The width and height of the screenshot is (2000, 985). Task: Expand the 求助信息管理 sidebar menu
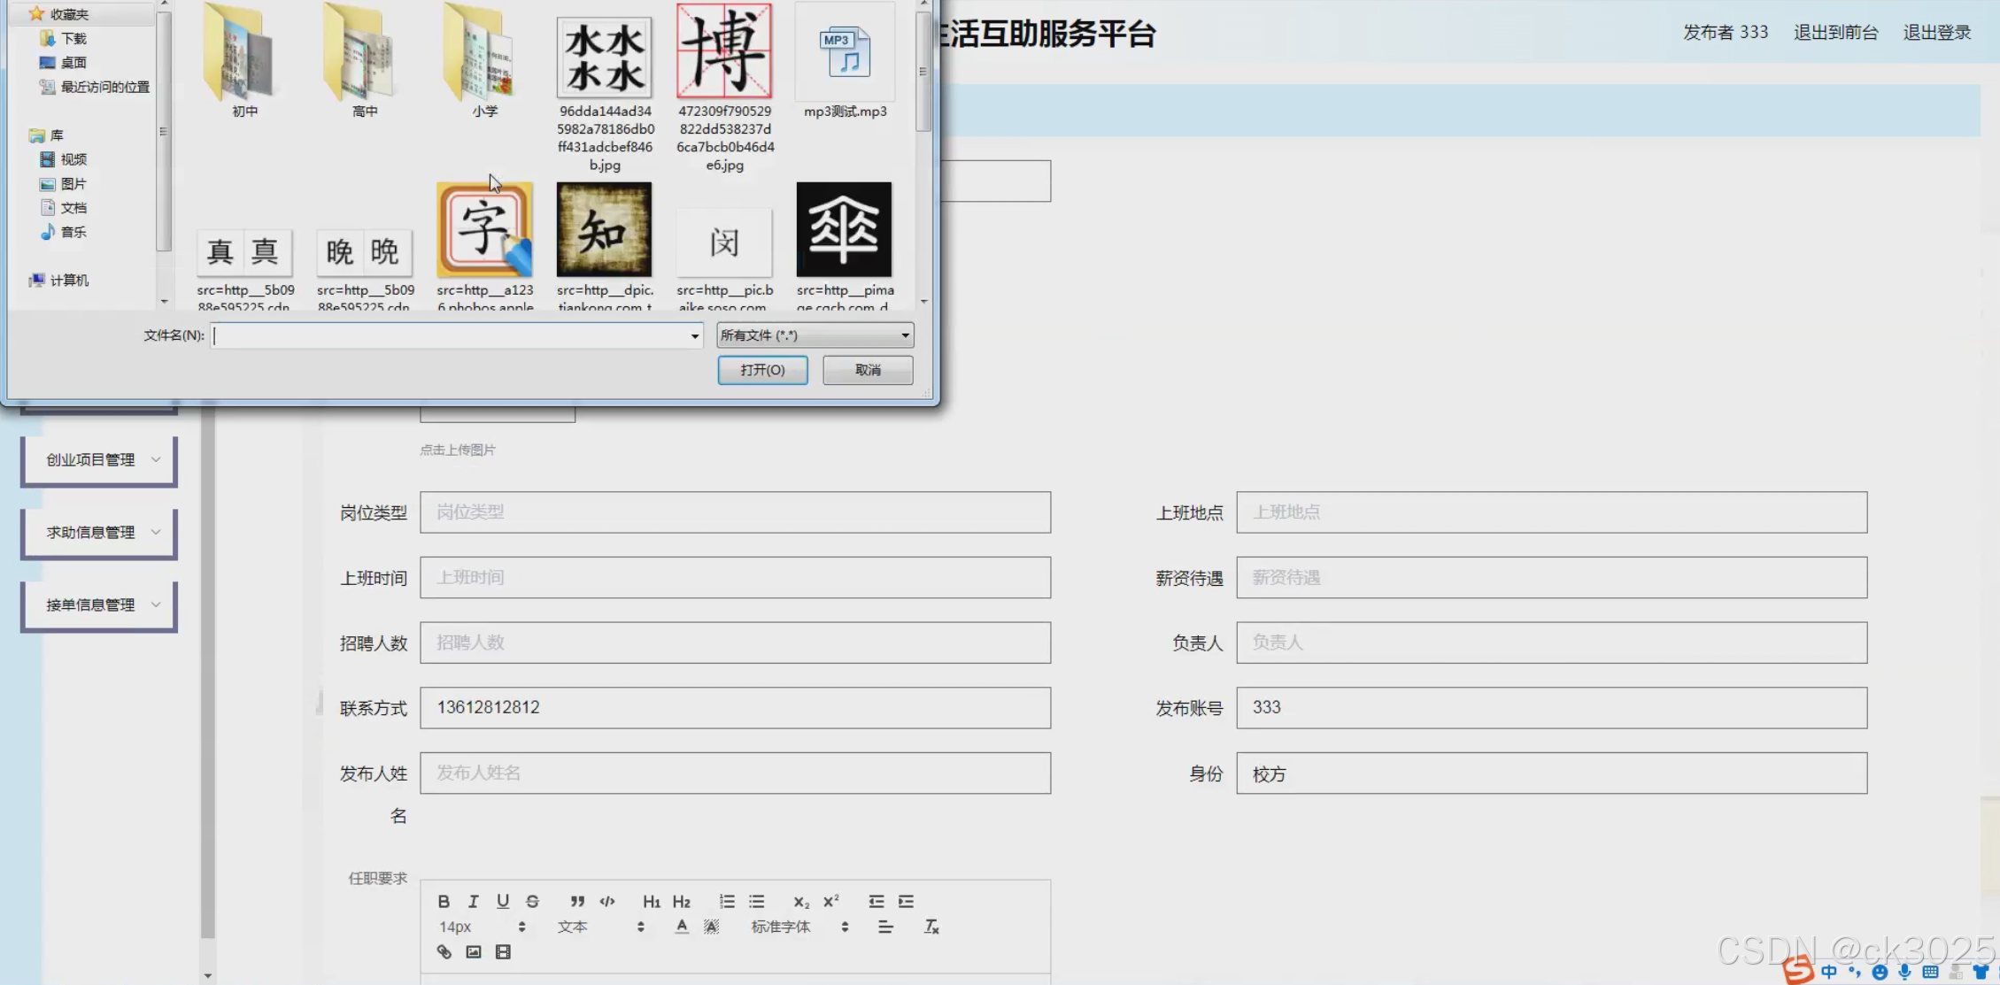pyautogui.click(x=99, y=533)
